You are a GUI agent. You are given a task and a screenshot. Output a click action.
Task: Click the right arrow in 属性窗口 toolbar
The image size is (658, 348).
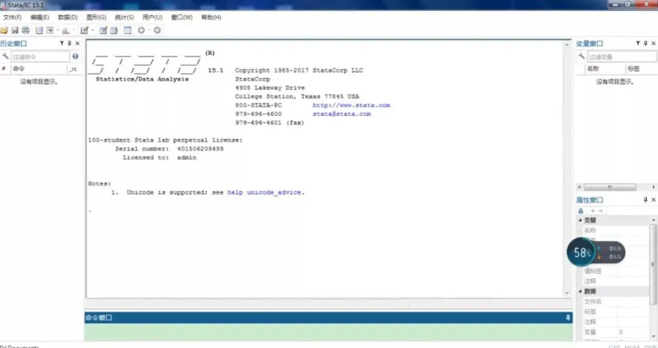tap(601, 211)
